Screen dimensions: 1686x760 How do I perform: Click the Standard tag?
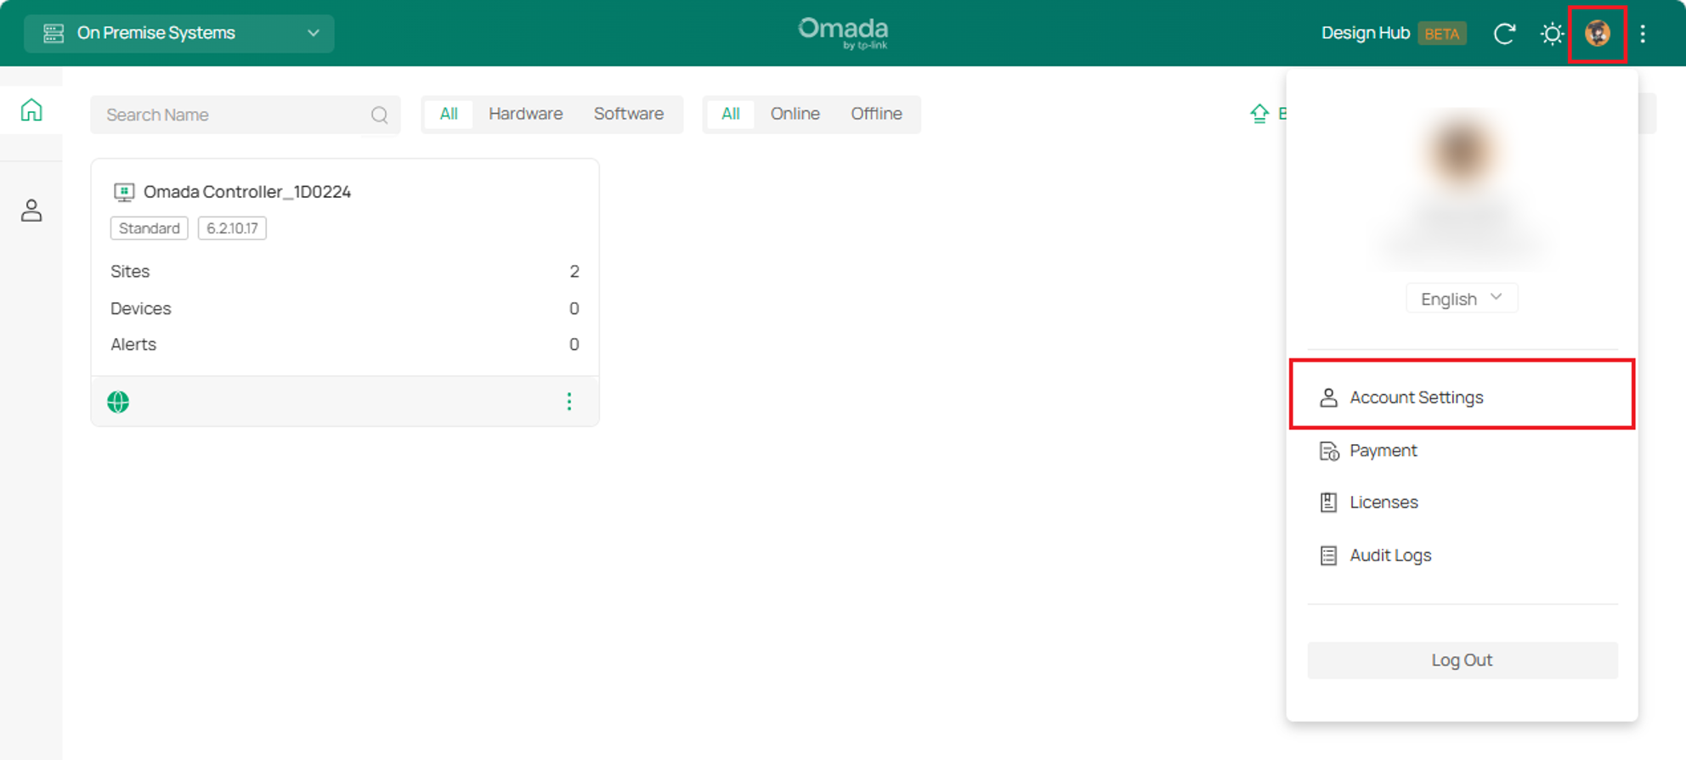tap(150, 228)
